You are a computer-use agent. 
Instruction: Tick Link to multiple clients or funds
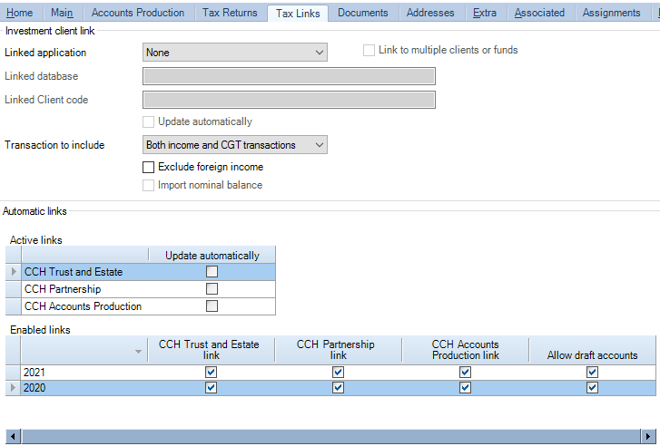(x=369, y=50)
